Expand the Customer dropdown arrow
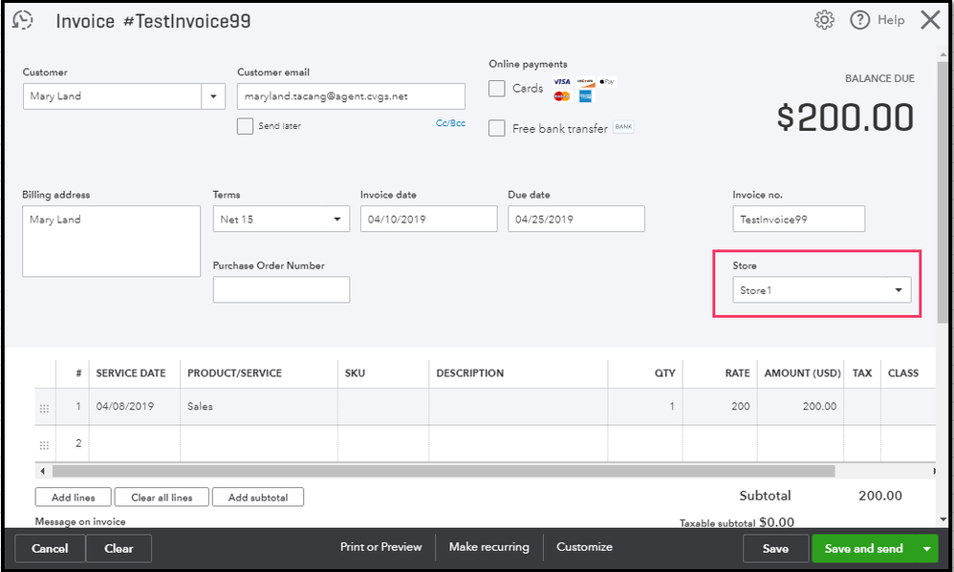The image size is (954, 572). pyautogui.click(x=213, y=96)
